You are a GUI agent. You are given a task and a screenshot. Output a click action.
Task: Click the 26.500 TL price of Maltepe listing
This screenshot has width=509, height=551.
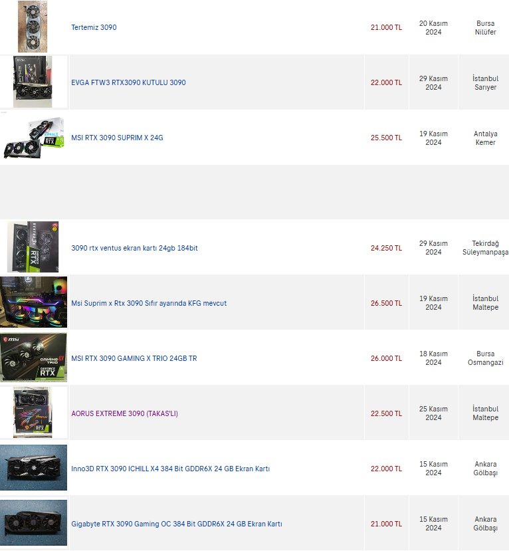[x=387, y=303]
